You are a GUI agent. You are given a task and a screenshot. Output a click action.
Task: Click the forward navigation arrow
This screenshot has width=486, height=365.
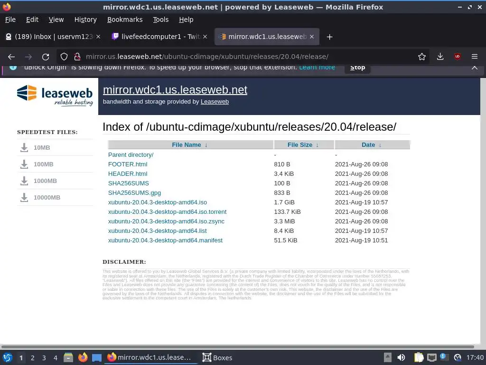pos(28,57)
